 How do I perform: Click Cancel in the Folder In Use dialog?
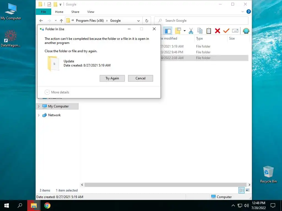(140, 78)
